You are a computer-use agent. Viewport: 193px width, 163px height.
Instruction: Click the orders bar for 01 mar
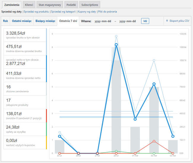[x=135, y=140]
